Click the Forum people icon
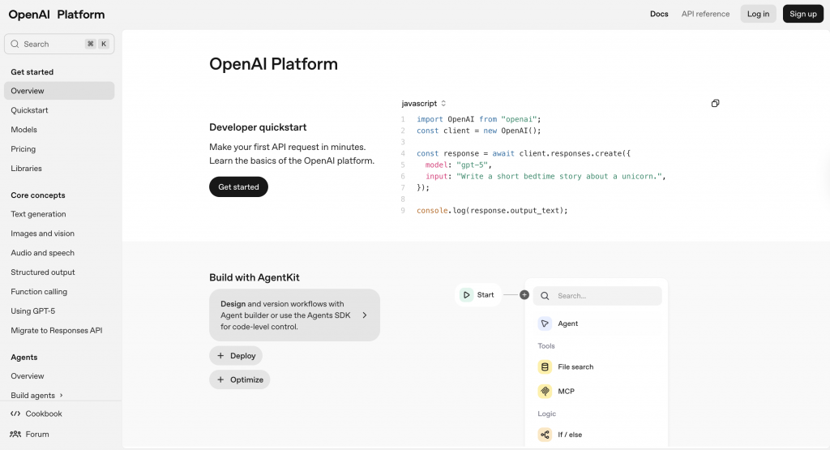The height and width of the screenshot is (450, 830). coord(15,434)
